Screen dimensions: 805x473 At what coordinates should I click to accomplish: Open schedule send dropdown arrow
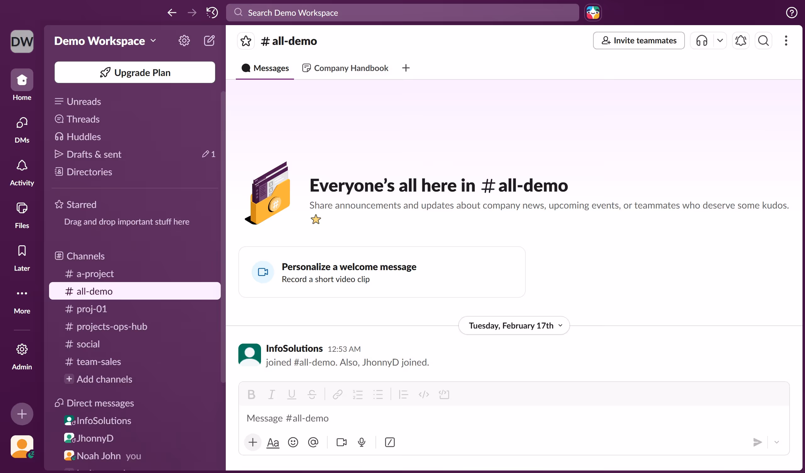[x=777, y=442]
